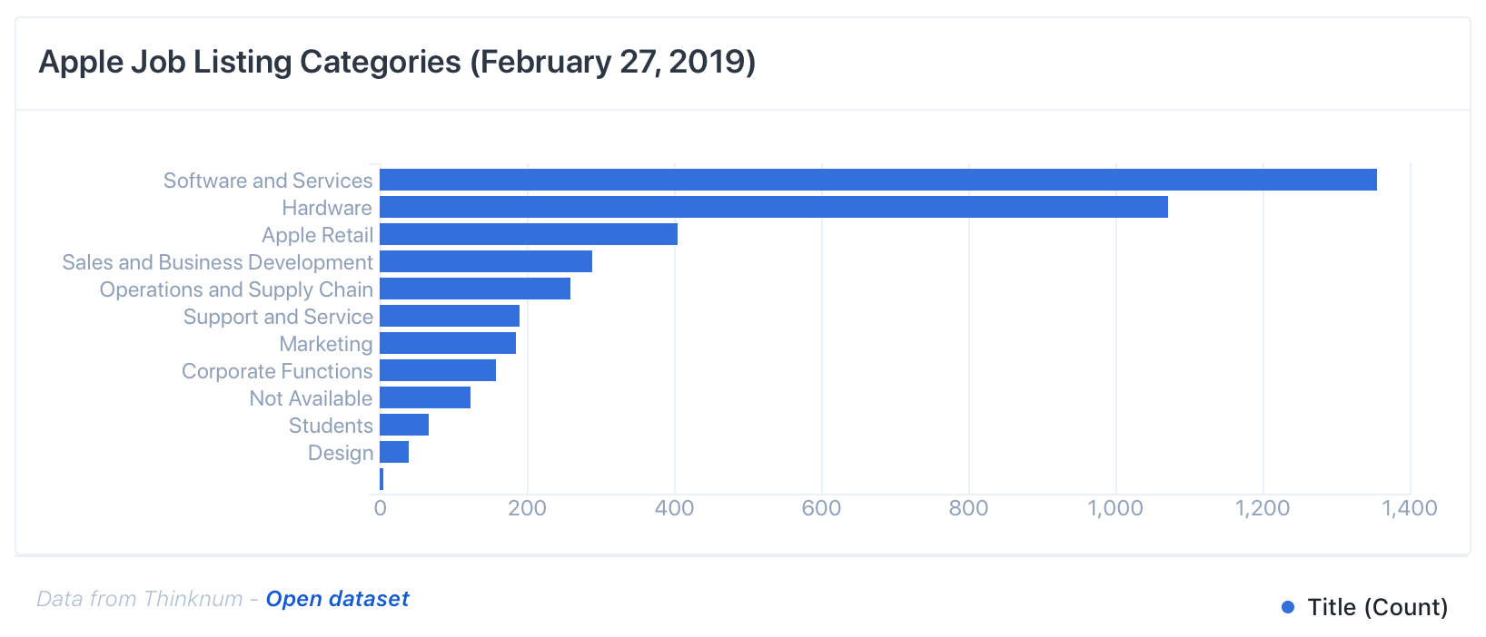This screenshot has width=1486, height=637.
Task: Click the Marketing bar
Action: 447,343
